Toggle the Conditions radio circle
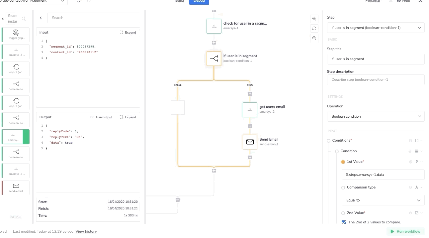The height and width of the screenshot is (238, 429). pyautogui.click(x=329, y=141)
